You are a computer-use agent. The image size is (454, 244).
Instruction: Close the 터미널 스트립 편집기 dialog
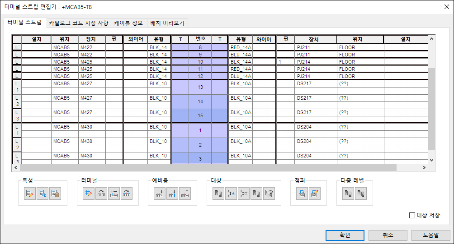click(x=447, y=7)
